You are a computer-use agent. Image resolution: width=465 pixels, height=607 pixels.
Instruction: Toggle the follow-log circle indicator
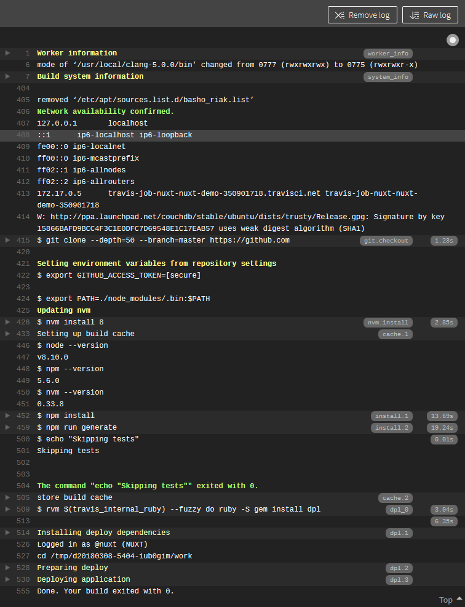(453, 40)
